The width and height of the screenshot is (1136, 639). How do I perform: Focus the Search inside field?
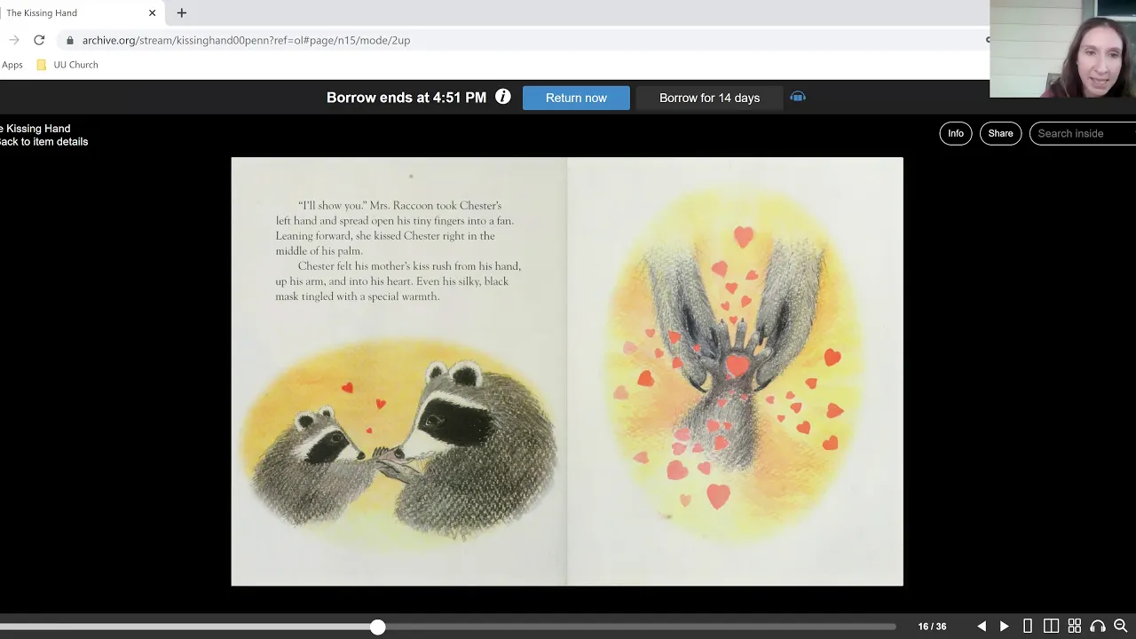(x=1083, y=133)
